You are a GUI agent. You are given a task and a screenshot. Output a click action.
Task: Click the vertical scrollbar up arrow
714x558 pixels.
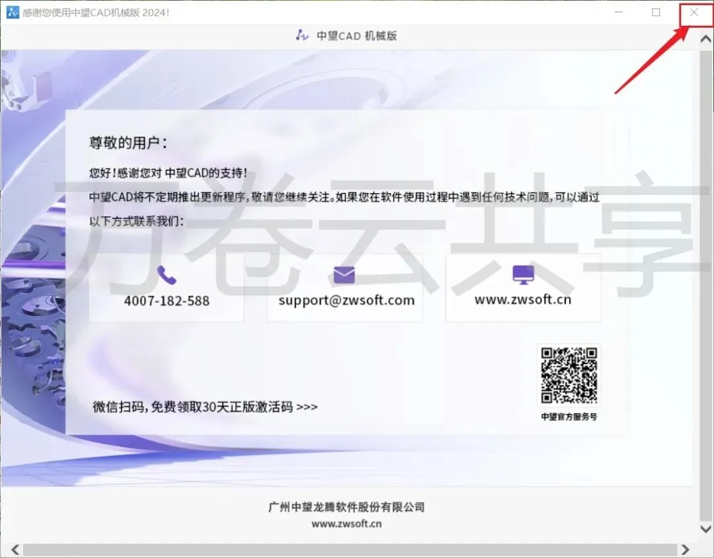point(706,39)
